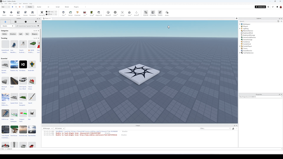
Task: Select the Scale tool
Action: tap(18, 13)
